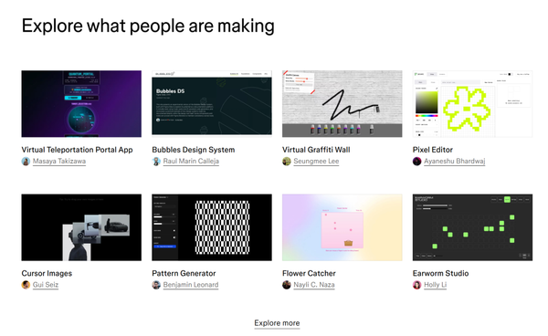Image resolution: width=548 pixels, height=336 pixels.
Task: Select the 'Flower Catcher' title text
Action: click(x=309, y=274)
